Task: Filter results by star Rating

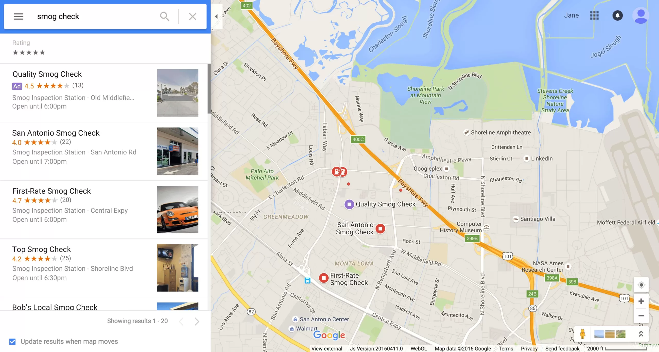Action: (29, 52)
